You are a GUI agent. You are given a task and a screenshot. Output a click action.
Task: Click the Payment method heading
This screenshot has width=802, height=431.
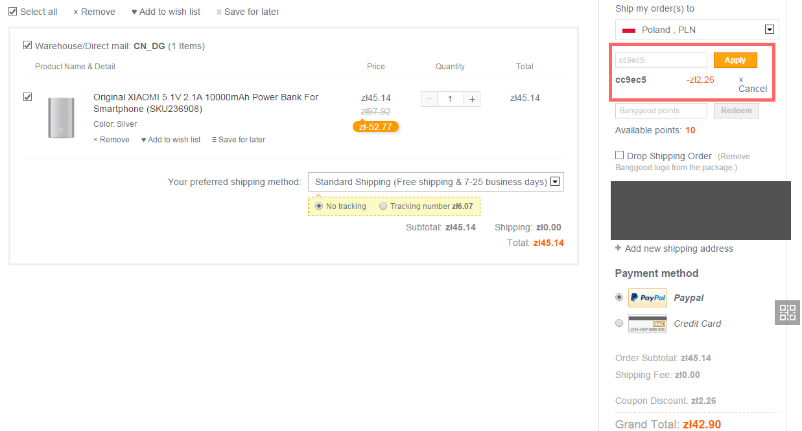[657, 273]
